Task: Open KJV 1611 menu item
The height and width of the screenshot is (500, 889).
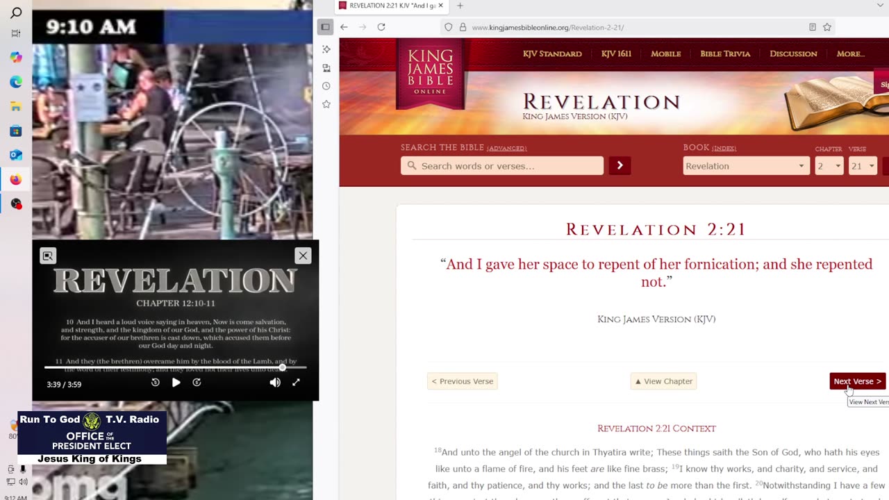Action: [616, 53]
